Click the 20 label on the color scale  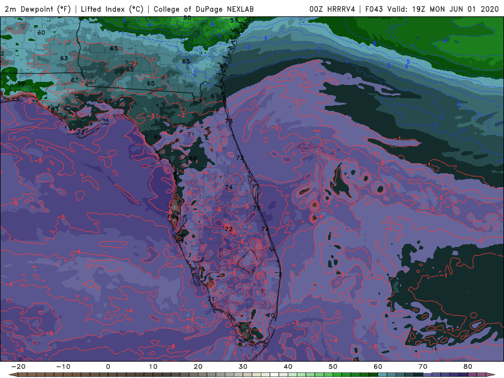[x=198, y=367]
